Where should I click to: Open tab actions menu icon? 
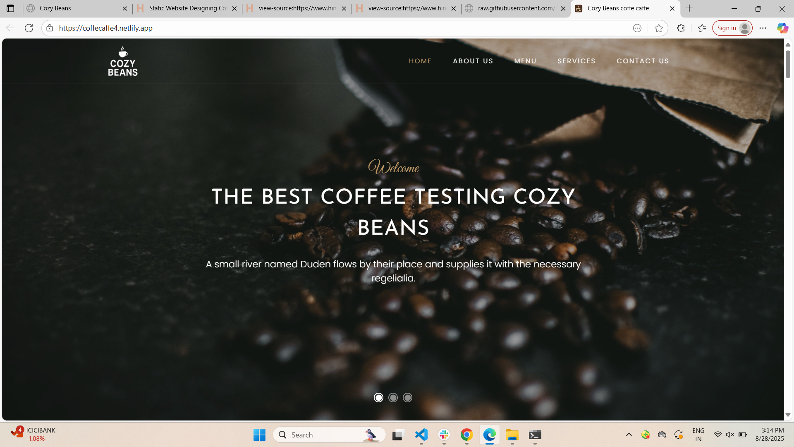tap(10, 8)
